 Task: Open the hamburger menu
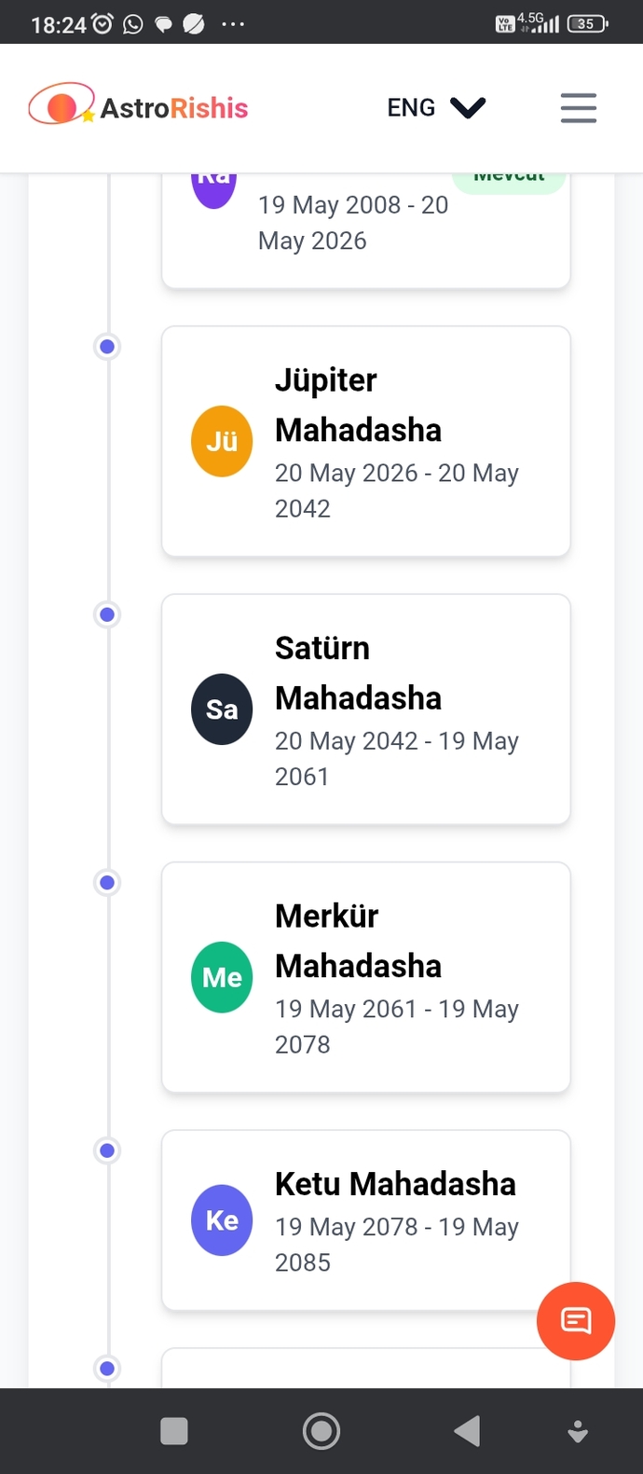click(578, 108)
